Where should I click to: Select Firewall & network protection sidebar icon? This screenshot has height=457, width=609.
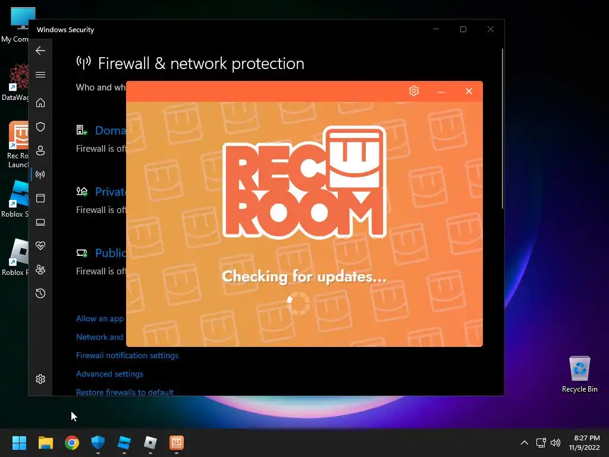pyautogui.click(x=40, y=174)
